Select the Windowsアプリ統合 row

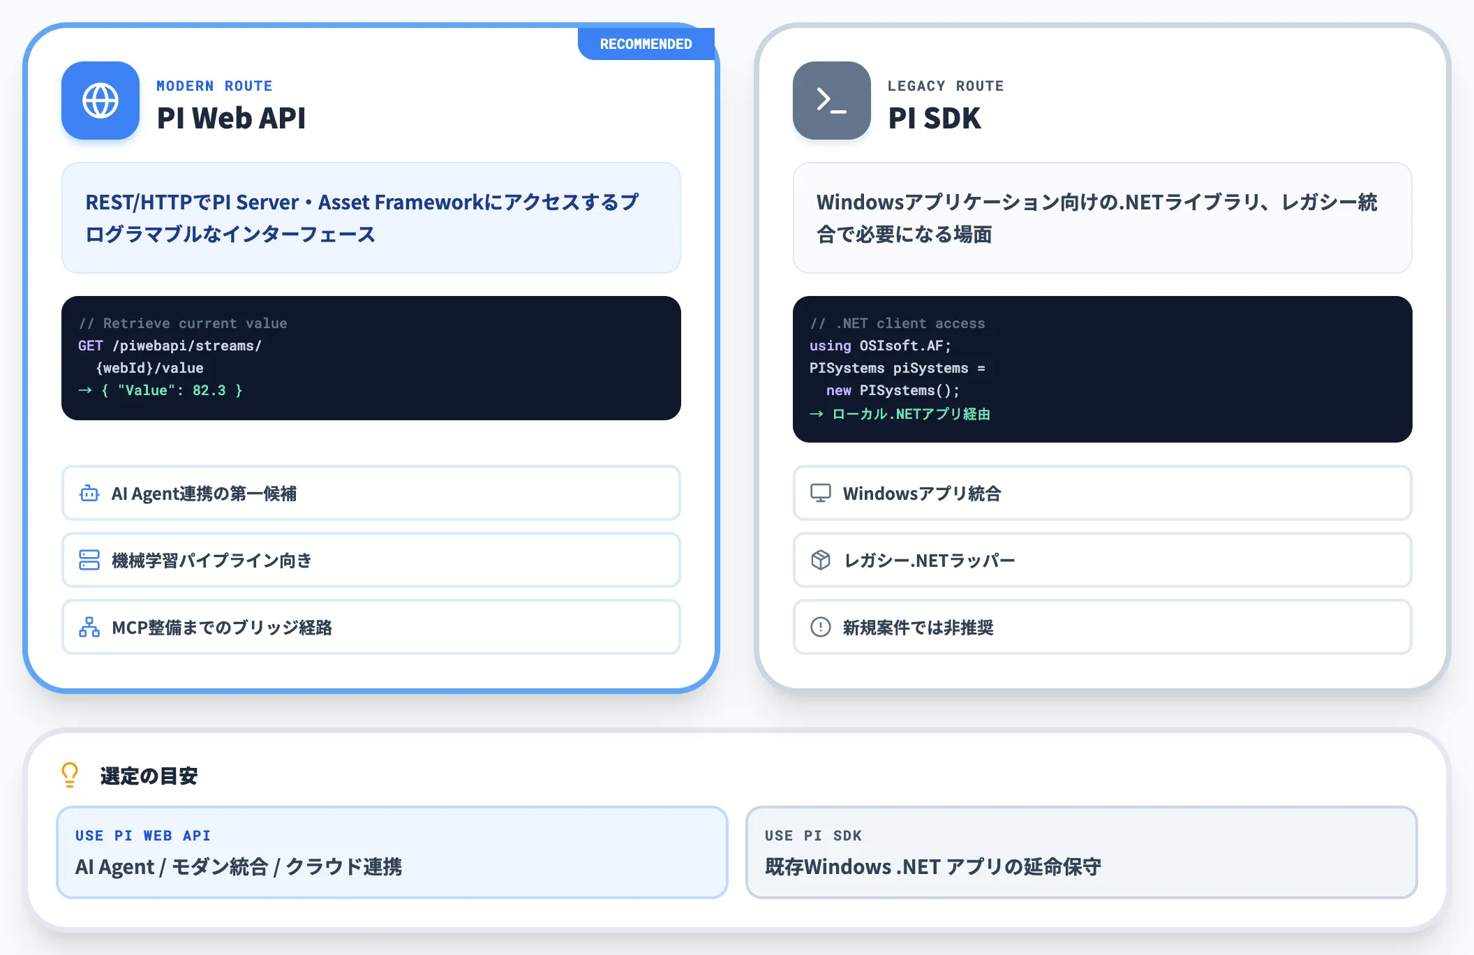point(1103,493)
